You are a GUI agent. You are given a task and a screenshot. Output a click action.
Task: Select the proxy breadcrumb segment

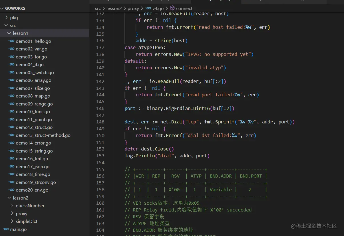[133, 9]
